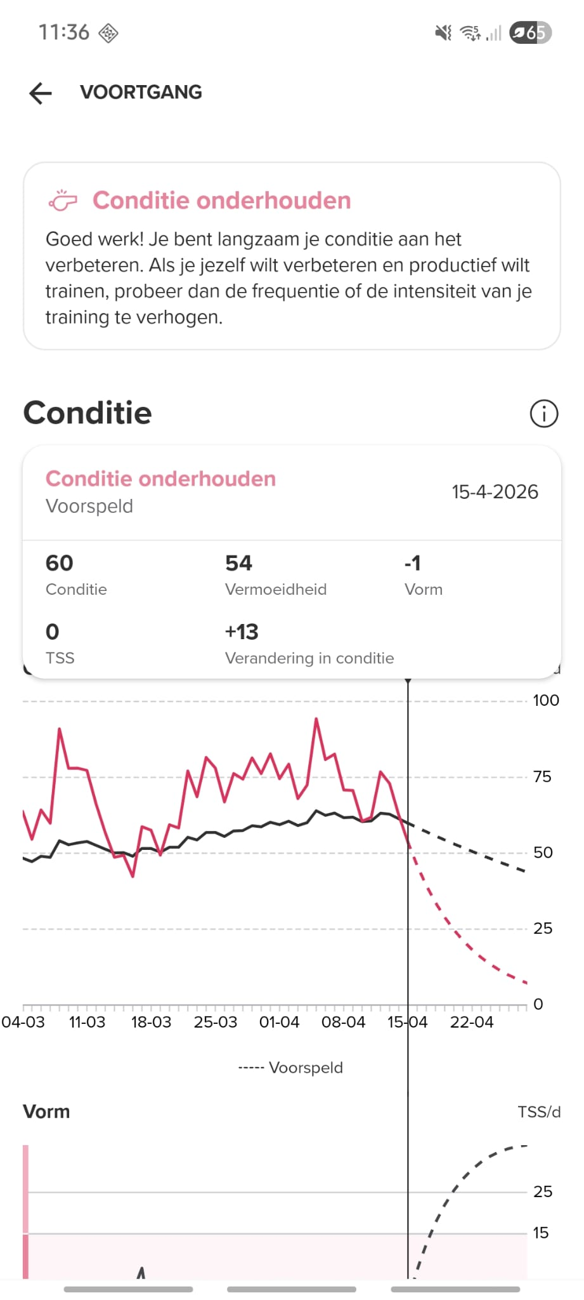Tap the pink Conditie onderhouden advice heading
The height and width of the screenshot is (1300, 584).
coord(221,201)
